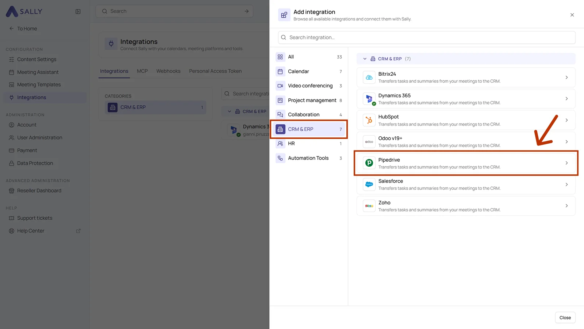Click the Bitrix24 logo icon

tap(369, 77)
